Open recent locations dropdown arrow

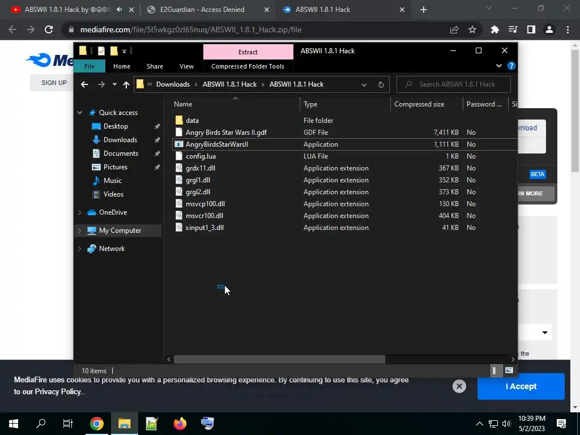(x=114, y=84)
